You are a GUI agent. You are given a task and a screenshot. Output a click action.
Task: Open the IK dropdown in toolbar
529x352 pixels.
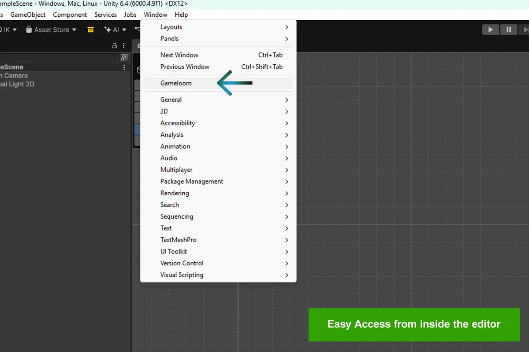[9, 29]
